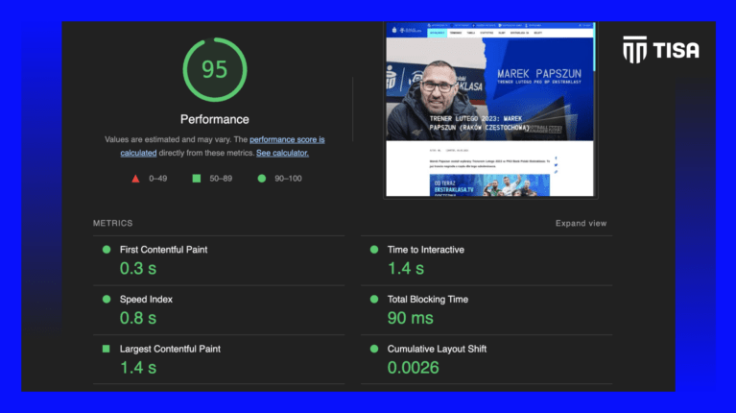Click the 90 ms value
The image size is (736, 413).
(411, 318)
